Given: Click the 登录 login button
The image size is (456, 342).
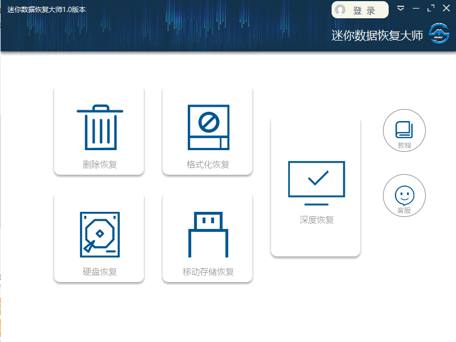Looking at the screenshot, I should 360,10.
